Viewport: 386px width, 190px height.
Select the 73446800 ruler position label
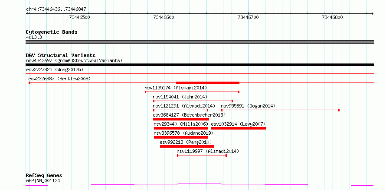tap(332, 17)
